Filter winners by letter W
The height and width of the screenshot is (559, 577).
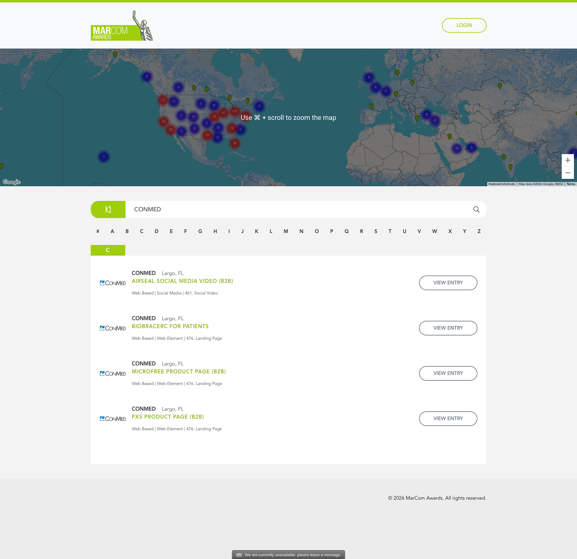click(x=435, y=231)
